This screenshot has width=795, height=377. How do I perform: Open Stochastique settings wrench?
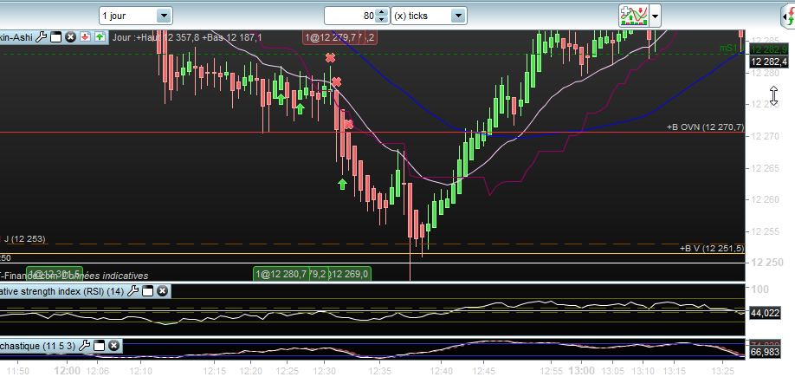tap(85, 346)
